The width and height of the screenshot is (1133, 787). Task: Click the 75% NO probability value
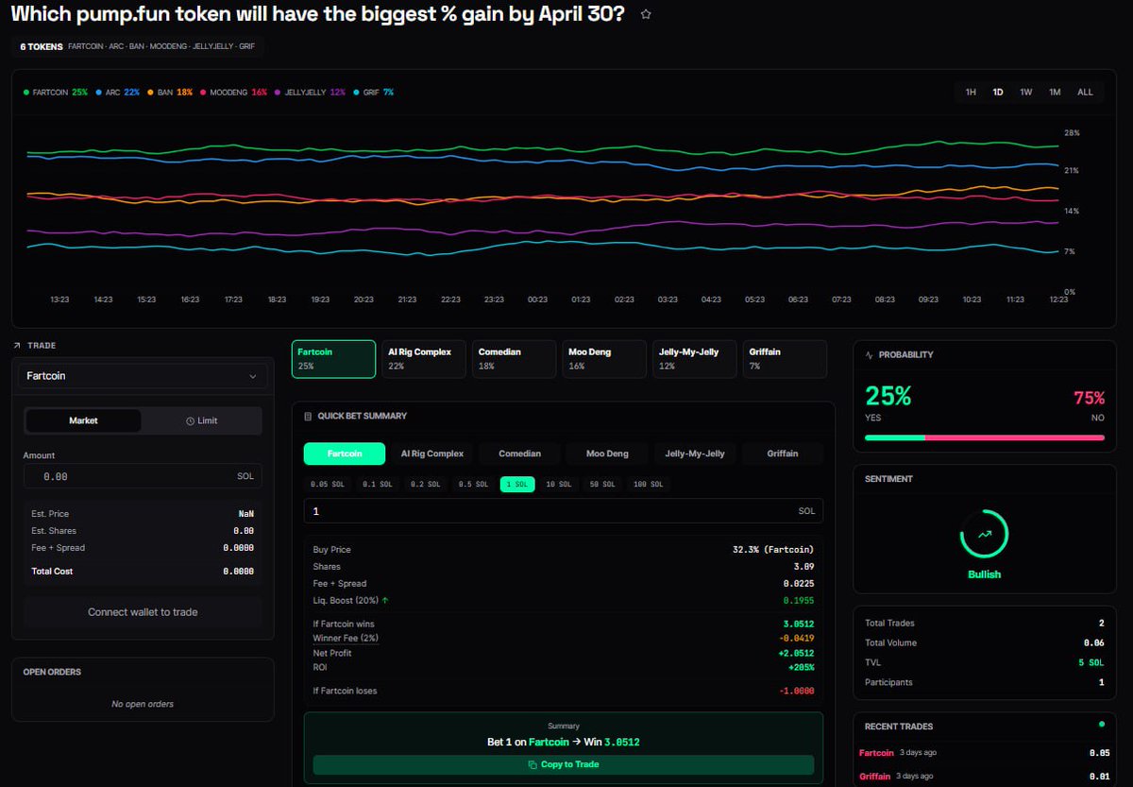[1089, 398]
